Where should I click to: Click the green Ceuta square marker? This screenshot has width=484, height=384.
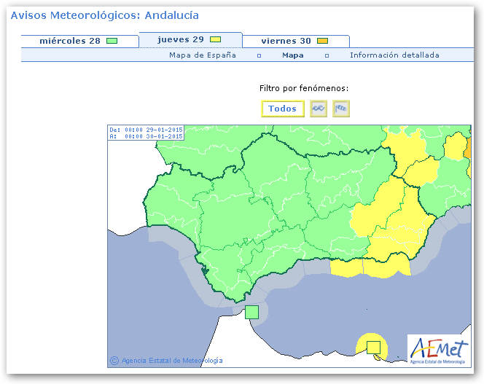click(x=251, y=312)
